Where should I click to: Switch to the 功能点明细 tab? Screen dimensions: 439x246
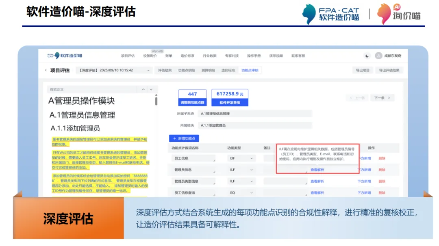coord(187,71)
